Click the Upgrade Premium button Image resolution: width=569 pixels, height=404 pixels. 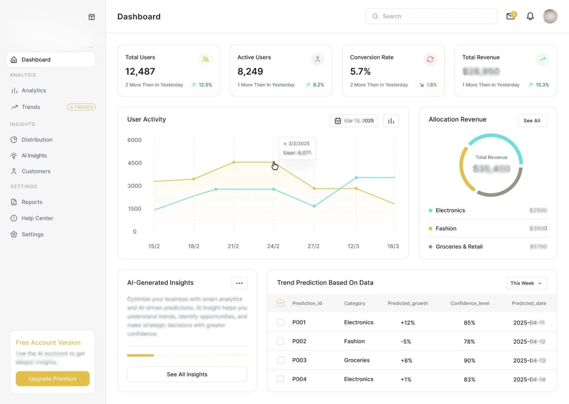[53, 379]
